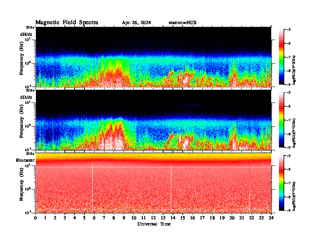Click the "Universal Time" axis label
This screenshot has height=250, width=323.
(x=154, y=224)
